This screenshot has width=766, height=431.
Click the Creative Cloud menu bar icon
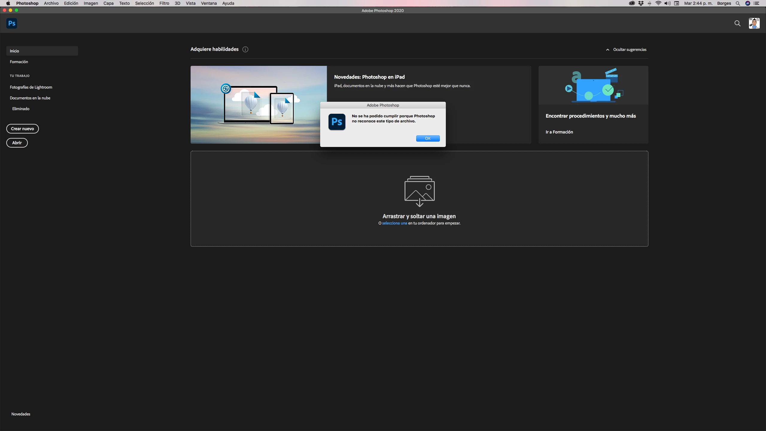632,3
